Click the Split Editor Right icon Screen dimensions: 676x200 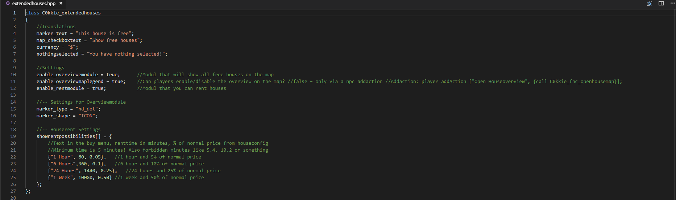(661, 3)
